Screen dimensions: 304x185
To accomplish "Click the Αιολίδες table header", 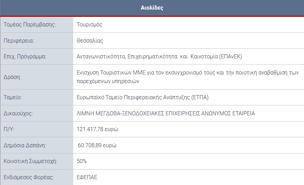I will coord(152,8).
